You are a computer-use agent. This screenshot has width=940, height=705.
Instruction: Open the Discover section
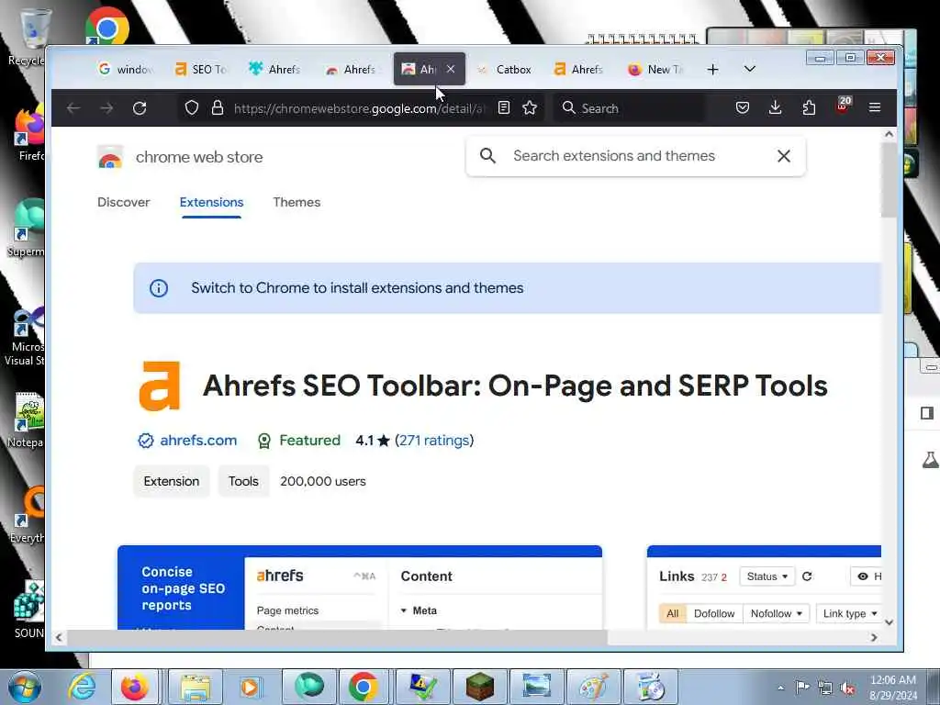click(124, 202)
